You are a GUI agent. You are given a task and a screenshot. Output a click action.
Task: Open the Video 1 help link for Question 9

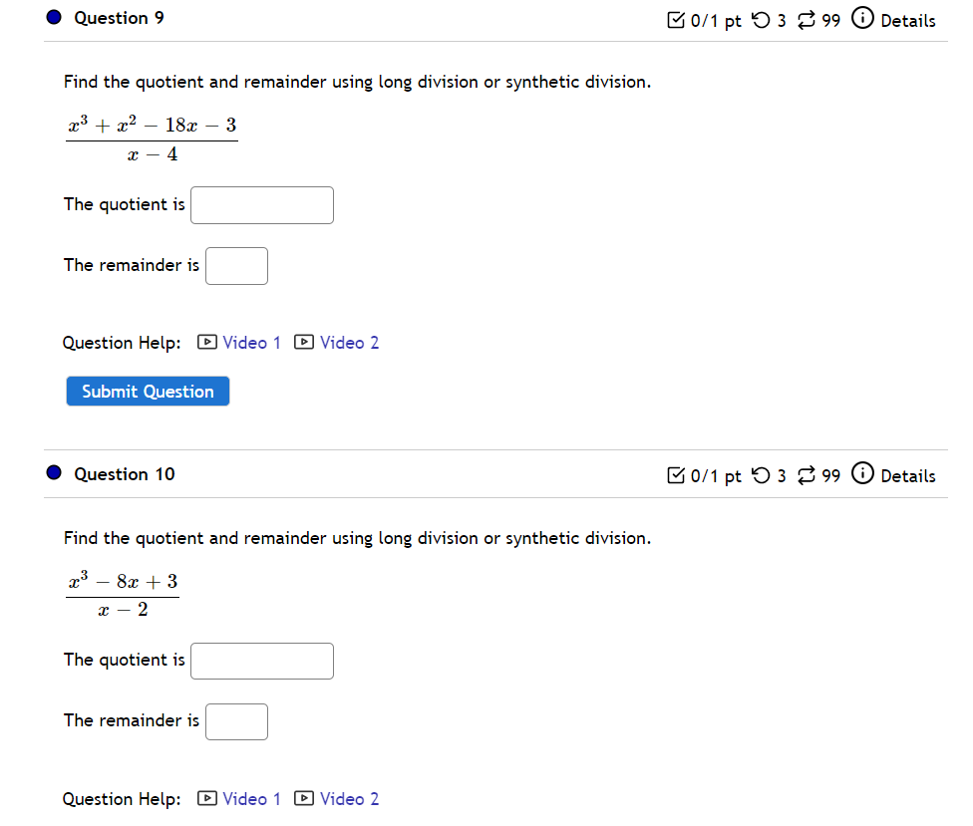coord(249,342)
